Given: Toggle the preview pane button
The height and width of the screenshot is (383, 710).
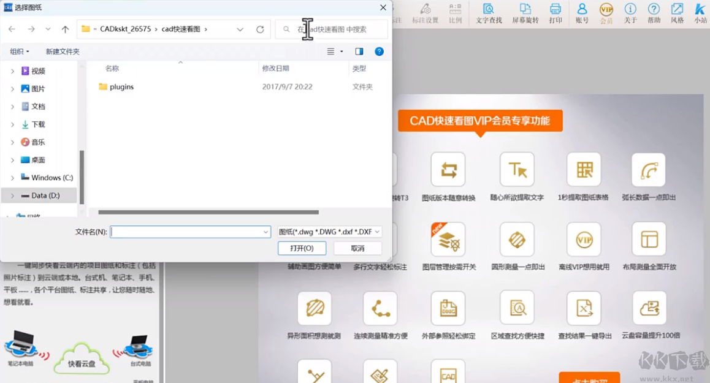Looking at the screenshot, I should pyautogui.click(x=359, y=51).
